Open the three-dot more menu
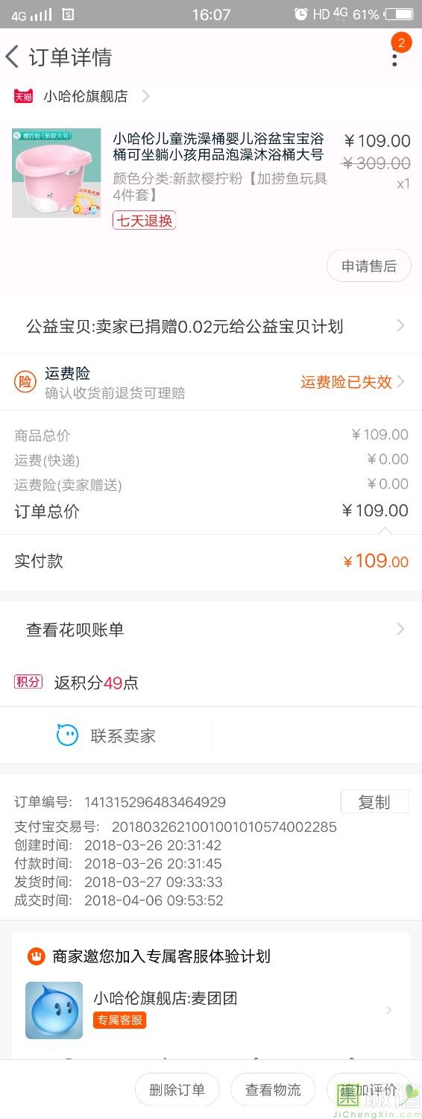Screen dimensions: 422x1119 point(394,57)
